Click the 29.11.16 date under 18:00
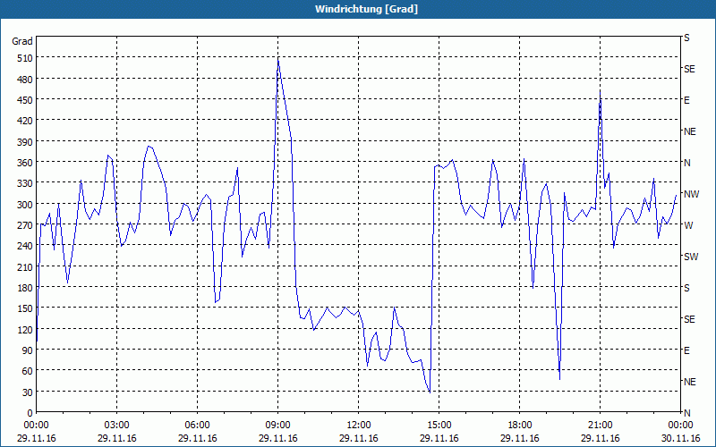The width and height of the screenshot is (716, 447). (520, 439)
